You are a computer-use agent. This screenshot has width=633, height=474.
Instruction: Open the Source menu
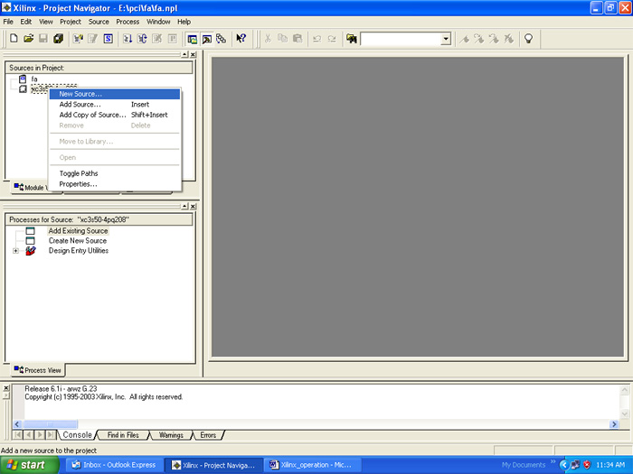coord(99,22)
